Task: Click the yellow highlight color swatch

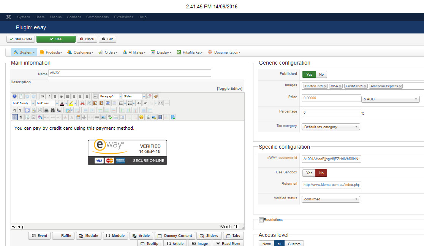Action: pyautogui.click(x=71, y=103)
